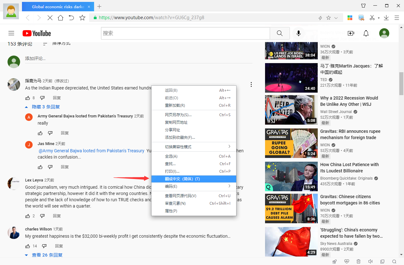Open the @Army General Bajwa mention link

point(91,151)
